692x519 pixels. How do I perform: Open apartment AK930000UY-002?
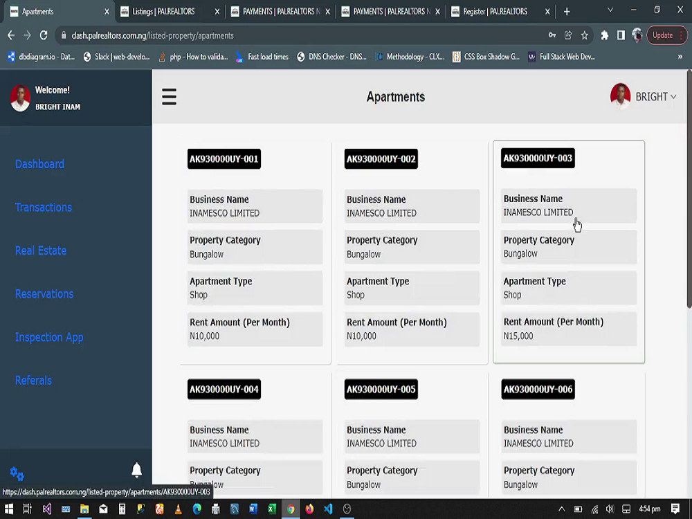tap(381, 159)
